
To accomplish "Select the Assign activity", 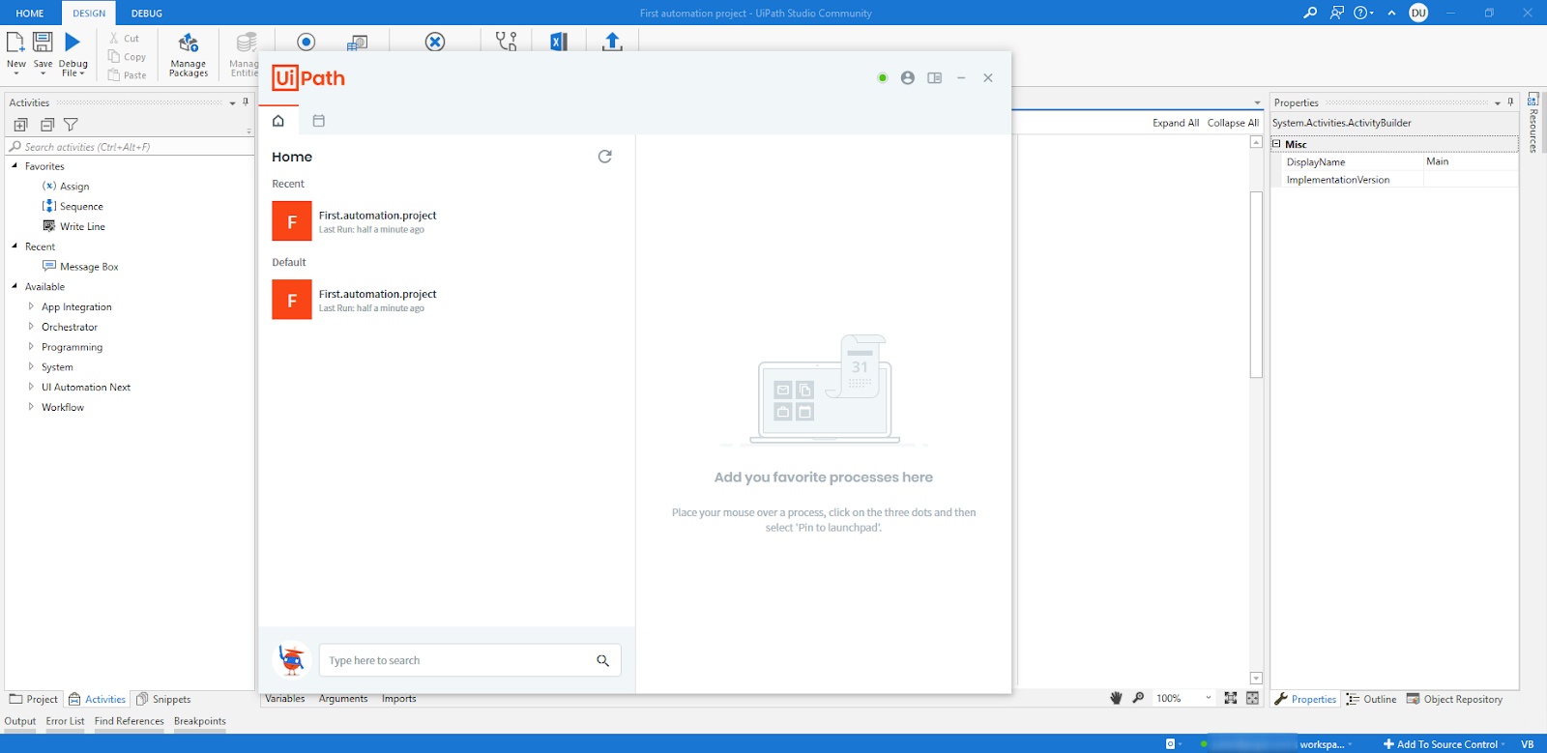I will (x=66, y=187).
